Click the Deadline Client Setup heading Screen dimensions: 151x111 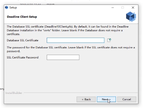point(22,17)
